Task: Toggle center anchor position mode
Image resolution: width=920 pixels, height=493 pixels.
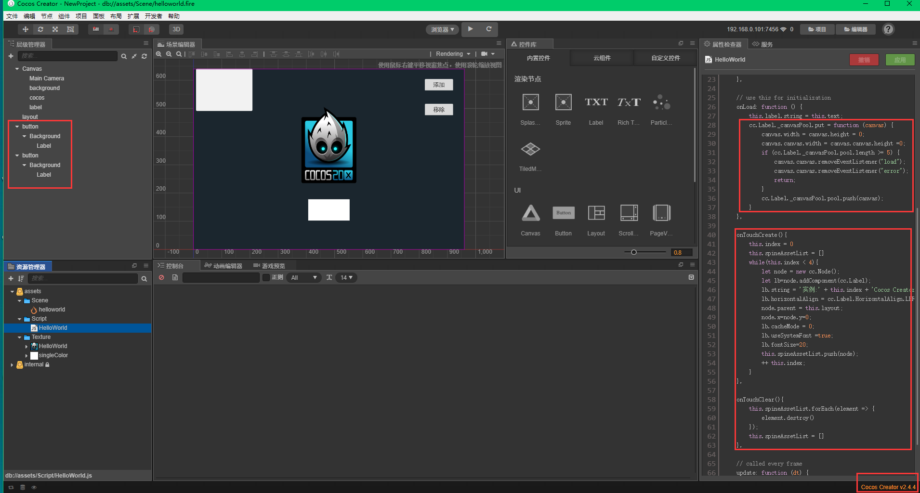Action: 111,29
